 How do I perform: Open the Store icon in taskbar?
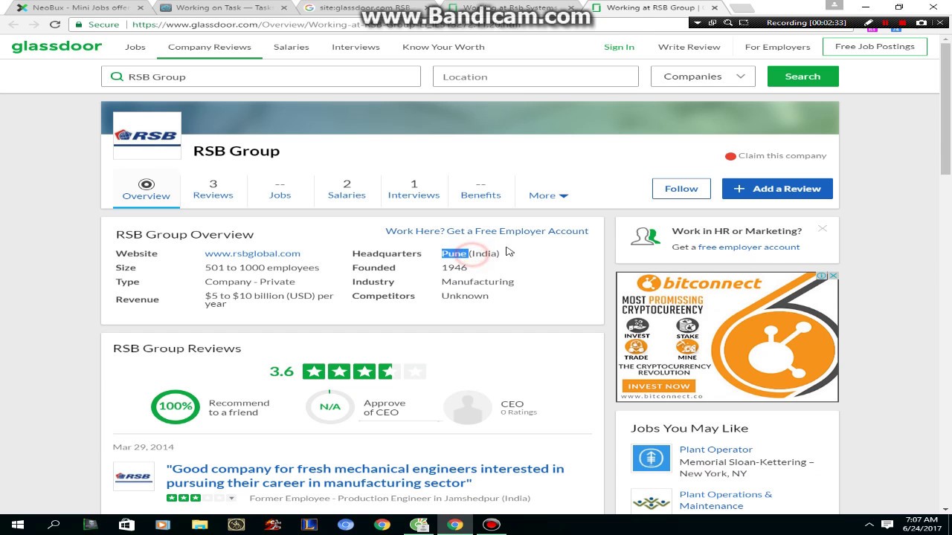126,525
